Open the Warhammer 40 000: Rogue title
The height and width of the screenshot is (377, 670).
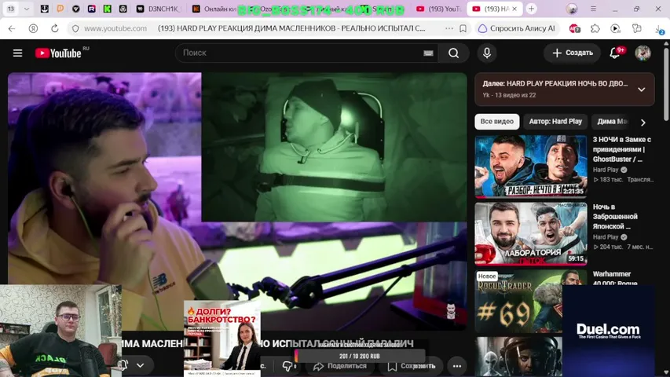click(614, 278)
